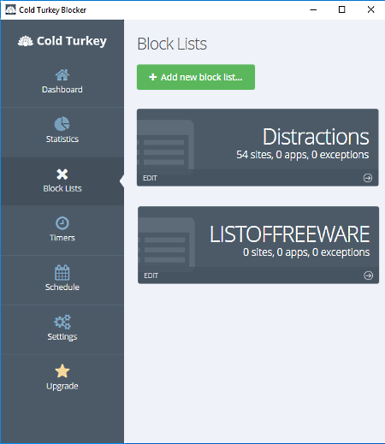
Task: Click the plus icon on Add new block list button
Action: [153, 77]
